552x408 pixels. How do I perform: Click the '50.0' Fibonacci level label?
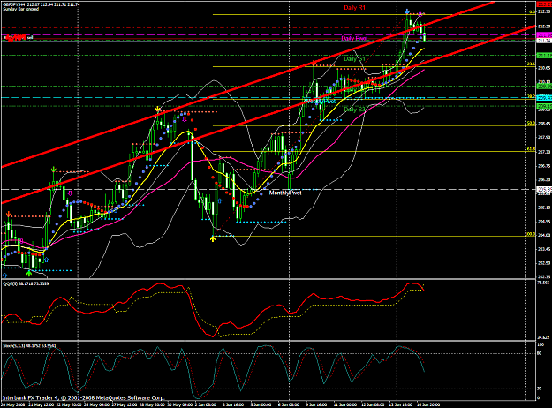pos(531,124)
